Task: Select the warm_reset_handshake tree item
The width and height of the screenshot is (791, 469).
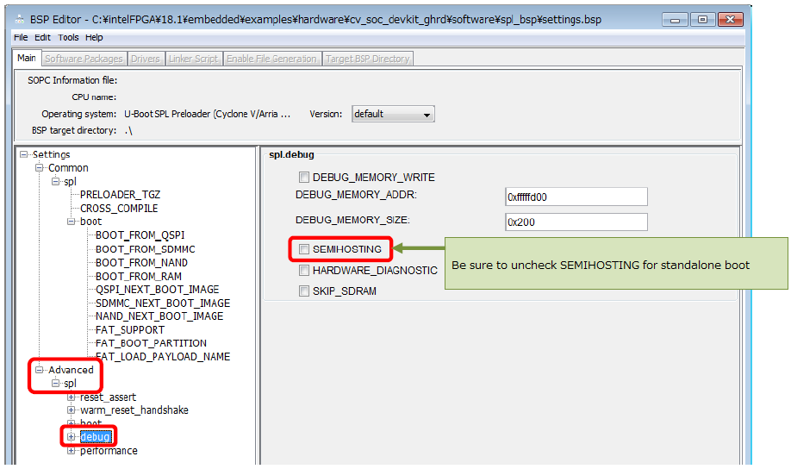Action: [x=134, y=410]
